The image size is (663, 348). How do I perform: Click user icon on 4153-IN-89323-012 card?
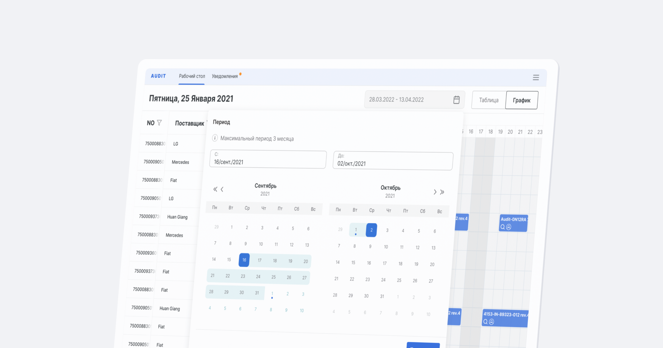pos(491,322)
